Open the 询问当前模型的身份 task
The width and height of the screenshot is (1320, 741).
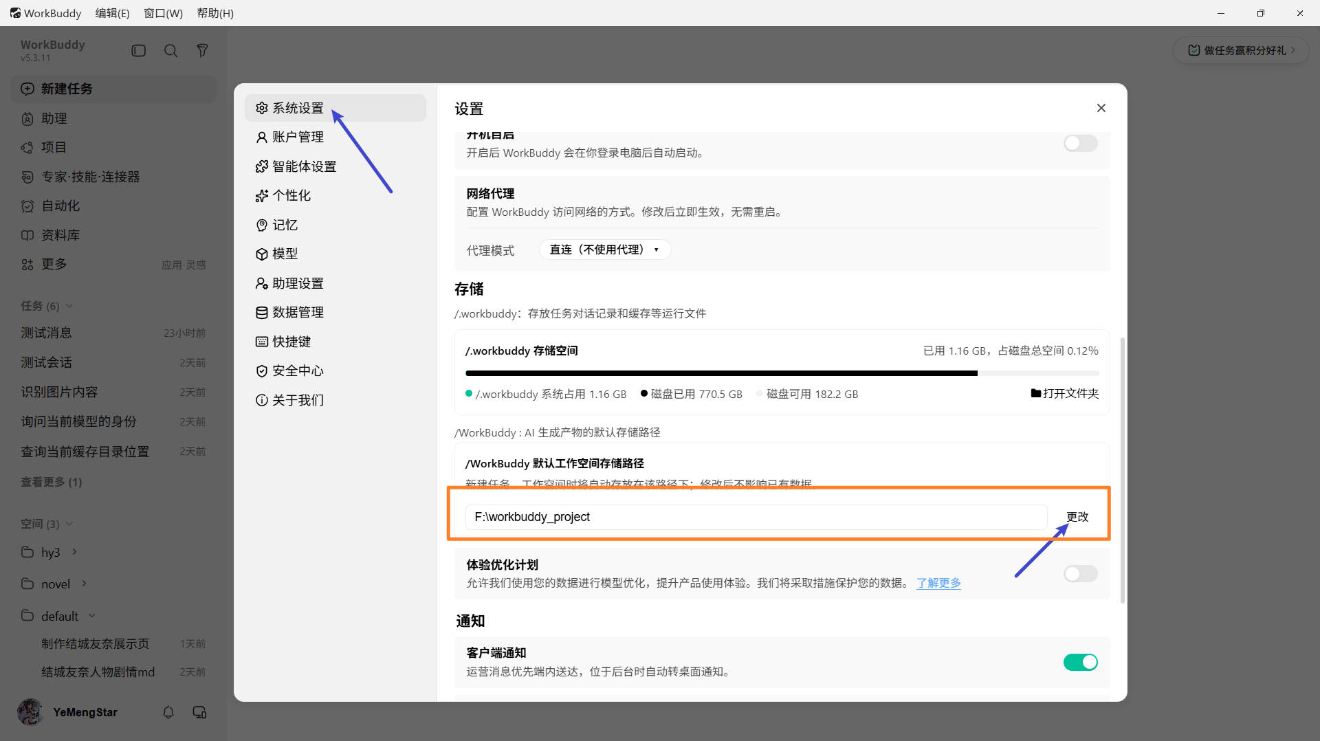tap(113, 421)
